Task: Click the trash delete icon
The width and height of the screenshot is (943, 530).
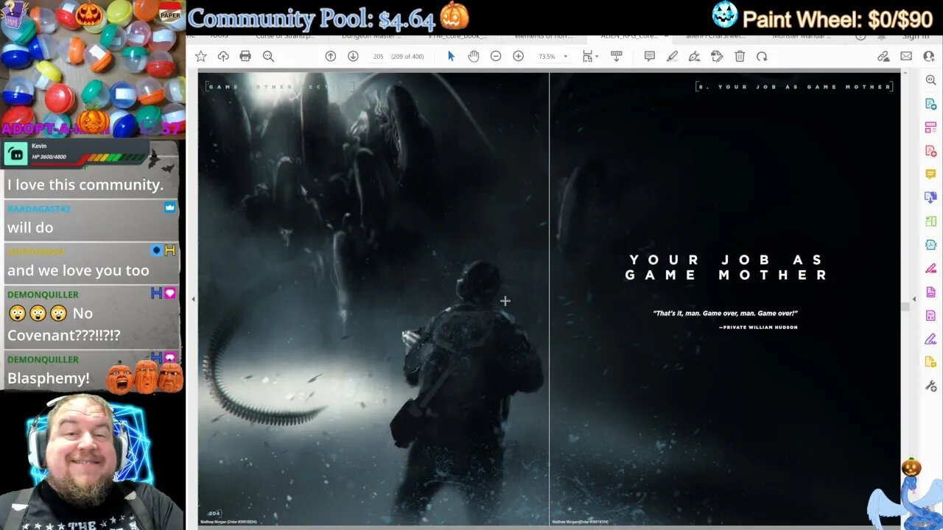Action: [740, 57]
